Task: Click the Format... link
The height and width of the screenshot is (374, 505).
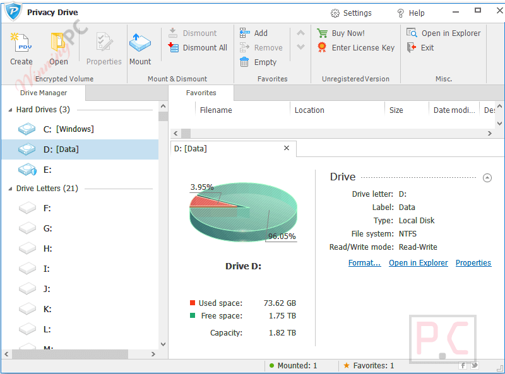Action: pos(365,263)
